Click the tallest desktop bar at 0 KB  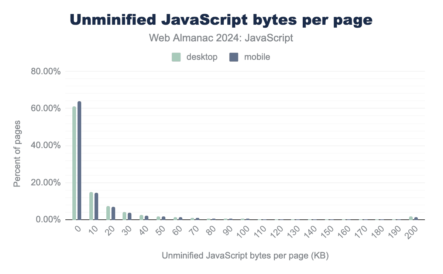pos(74,163)
